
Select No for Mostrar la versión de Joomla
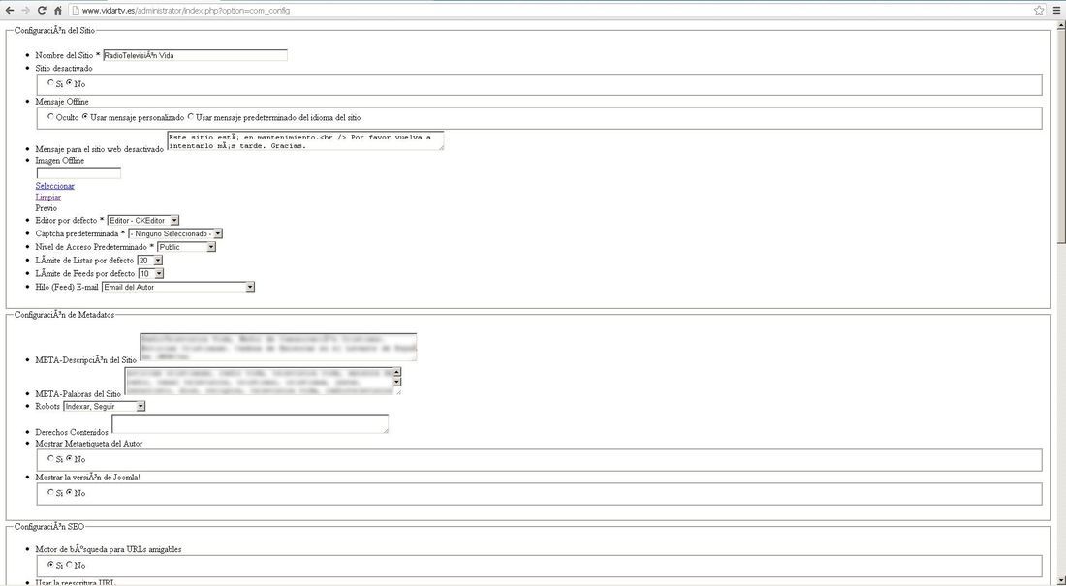70,492
